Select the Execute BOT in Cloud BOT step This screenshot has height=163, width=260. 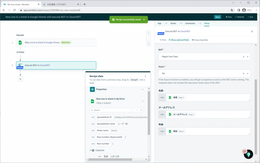[56, 65]
